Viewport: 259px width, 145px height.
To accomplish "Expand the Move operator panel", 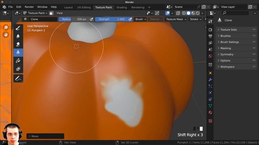I will point(45,136).
